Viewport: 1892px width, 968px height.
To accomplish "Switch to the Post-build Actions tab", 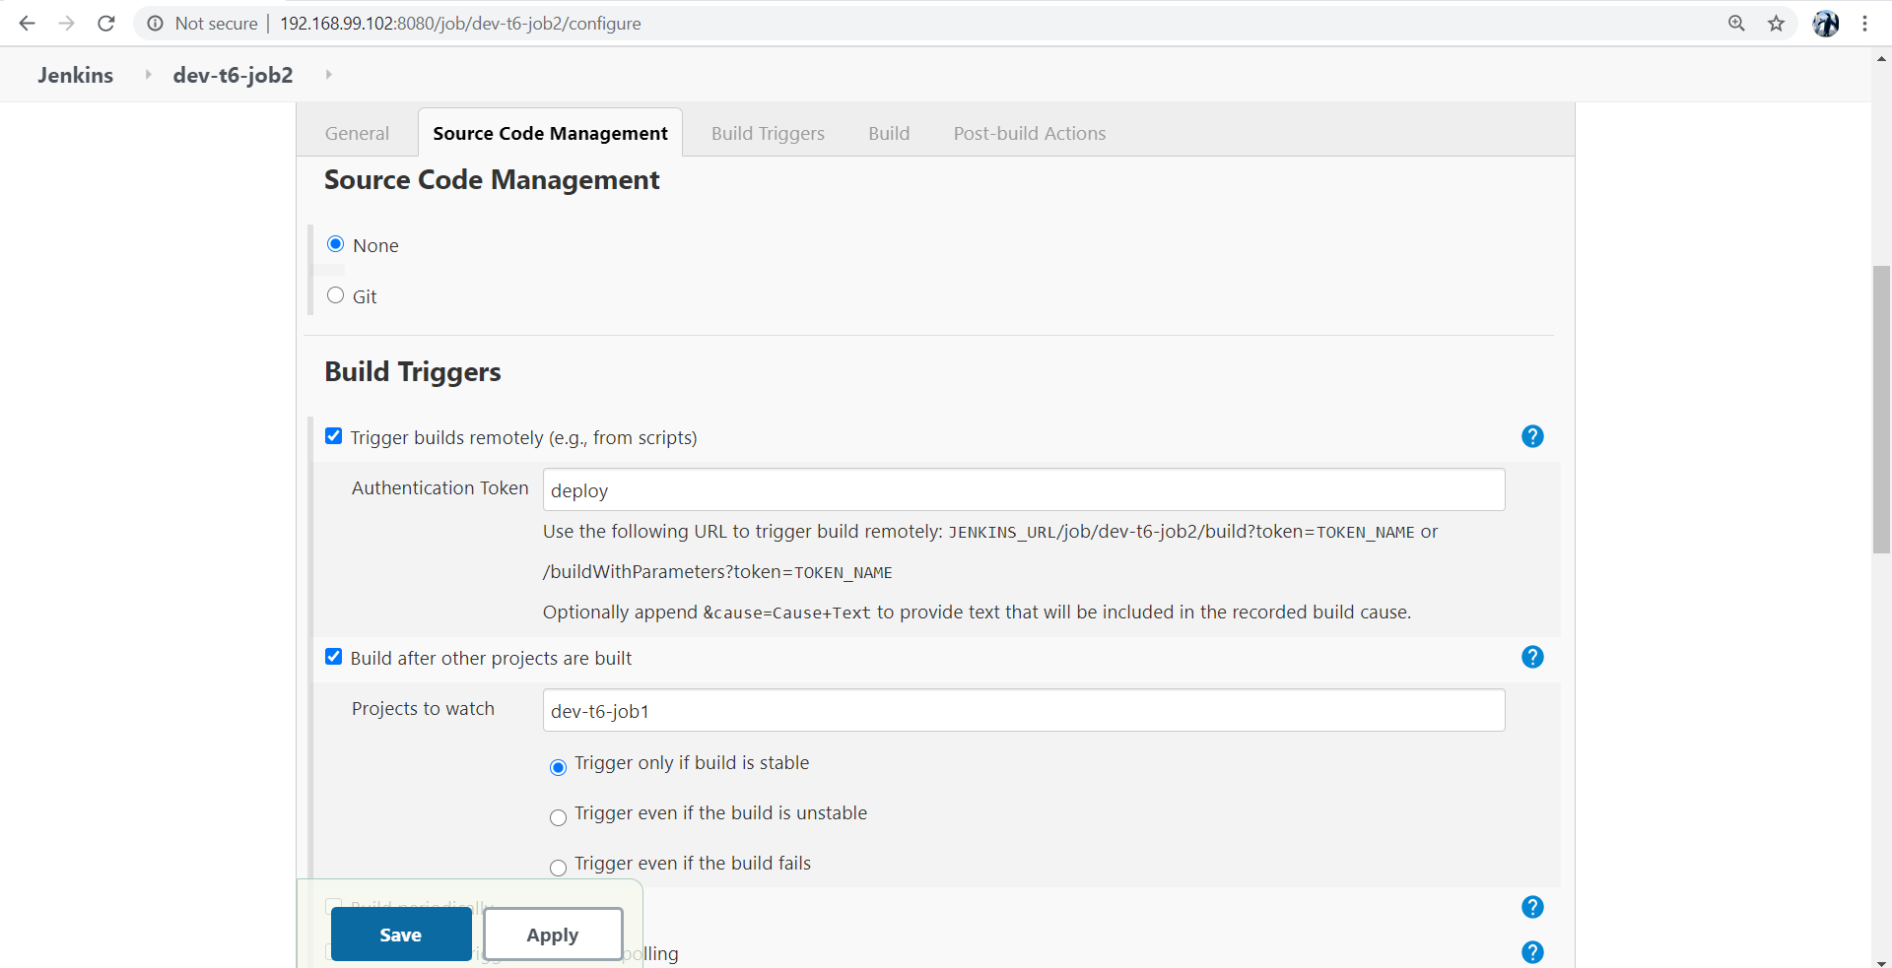I will 1029,133.
